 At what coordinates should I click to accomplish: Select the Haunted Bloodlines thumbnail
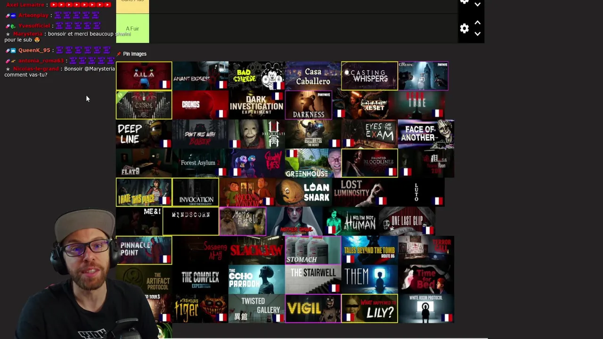tap(370, 163)
